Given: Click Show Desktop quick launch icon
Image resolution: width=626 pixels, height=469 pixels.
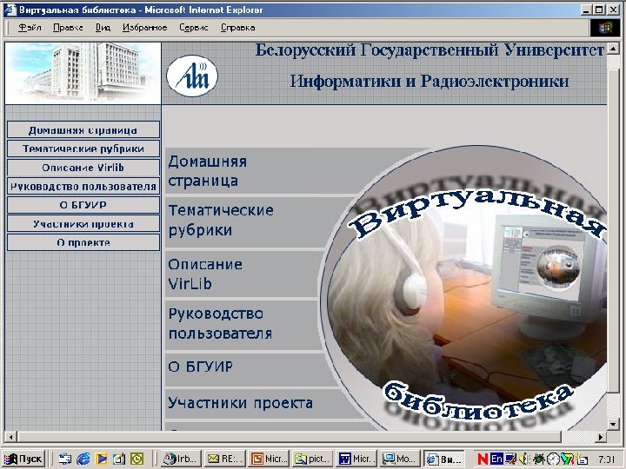Looking at the screenshot, I should [x=64, y=459].
